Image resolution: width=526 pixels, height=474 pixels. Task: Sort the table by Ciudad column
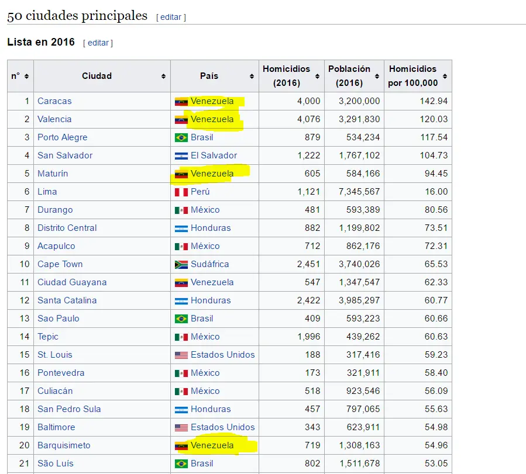[x=163, y=76]
